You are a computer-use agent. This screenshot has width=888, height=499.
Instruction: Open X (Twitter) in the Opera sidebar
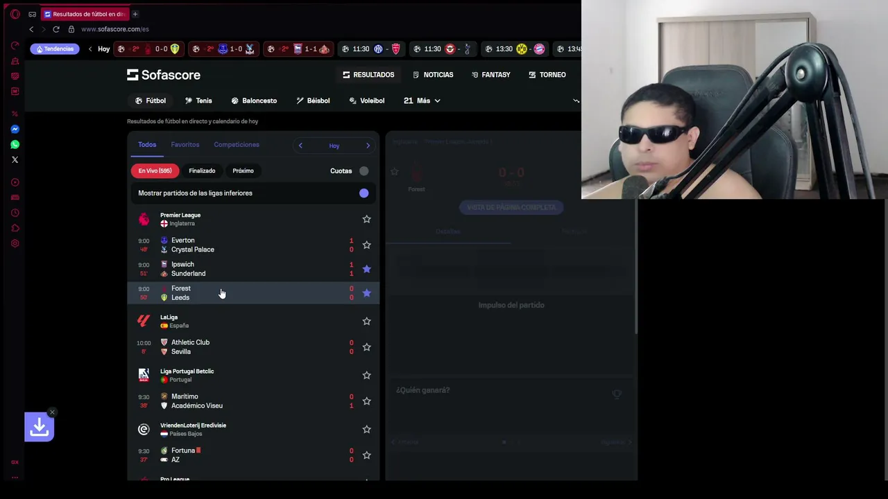pos(15,160)
